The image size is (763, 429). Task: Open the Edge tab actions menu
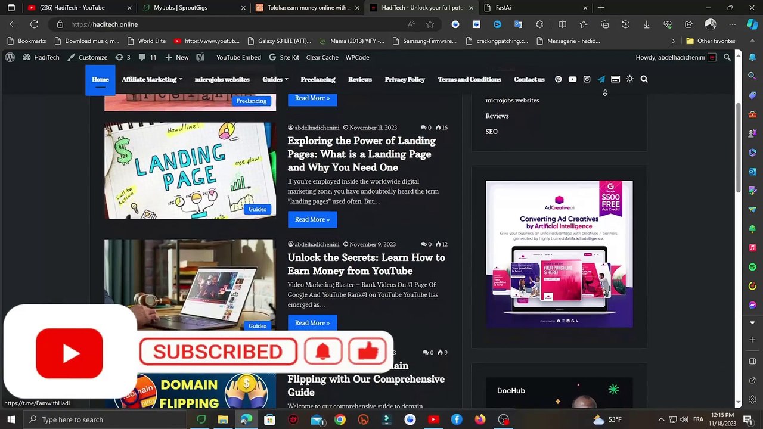pos(11,8)
